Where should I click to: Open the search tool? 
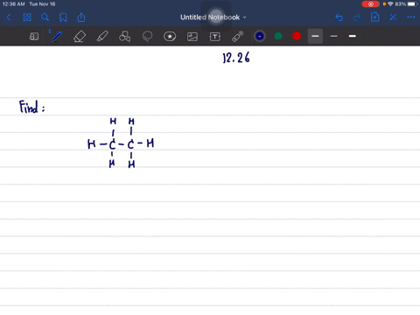(x=45, y=17)
